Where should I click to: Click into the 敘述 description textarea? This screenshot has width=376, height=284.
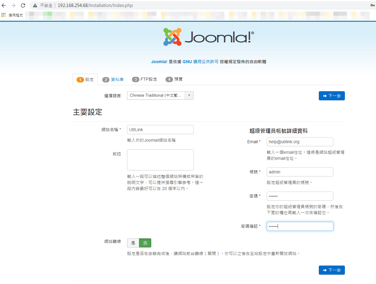click(160, 160)
